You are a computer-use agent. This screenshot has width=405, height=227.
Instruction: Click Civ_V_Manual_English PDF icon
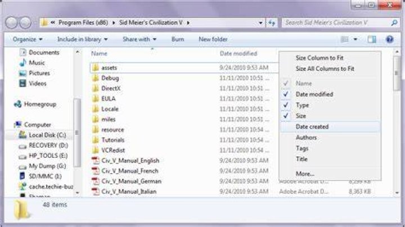96,161
